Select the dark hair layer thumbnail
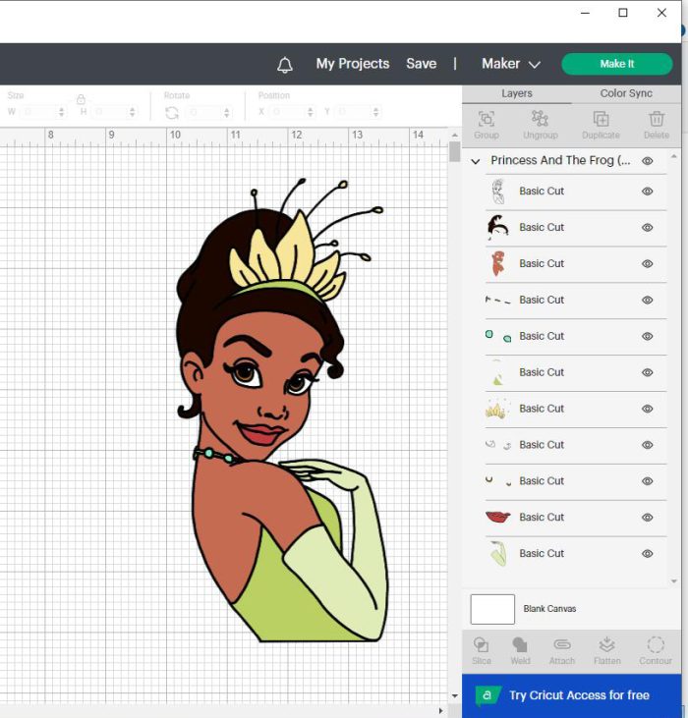Image resolution: width=688 pixels, height=718 pixels. (497, 228)
